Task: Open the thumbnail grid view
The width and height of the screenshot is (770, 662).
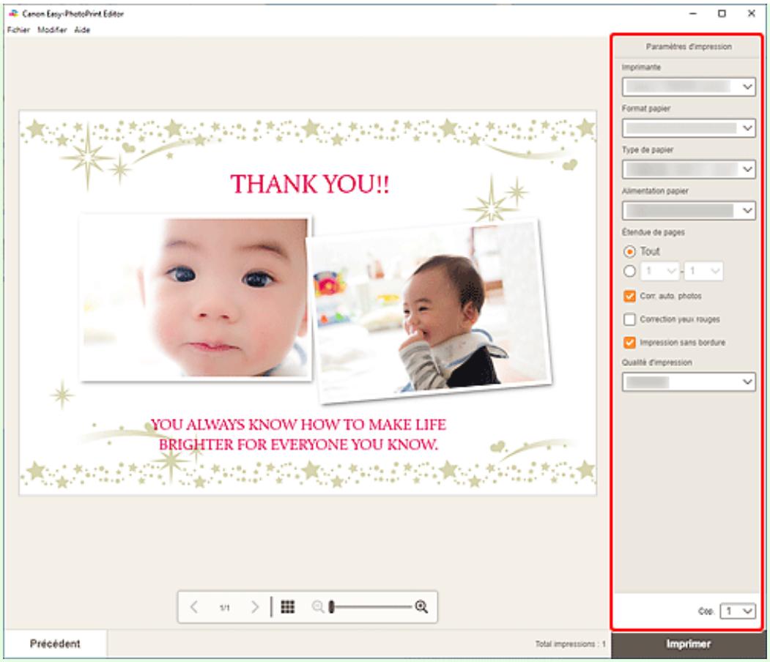Action: tap(288, 607)
